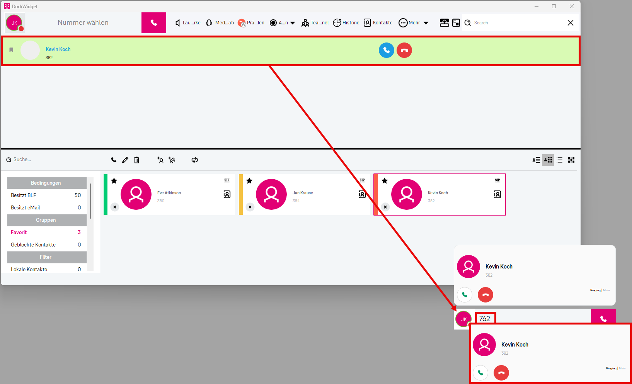Switch to the highlighted tile grid view
632x384 pixels.
click(x=548, y=160)
